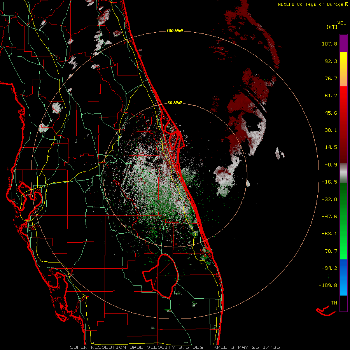This screenshot has width=350, height=350.
Task: Click the 50 NMI range ring label
Action: click(x=175, y=103)
